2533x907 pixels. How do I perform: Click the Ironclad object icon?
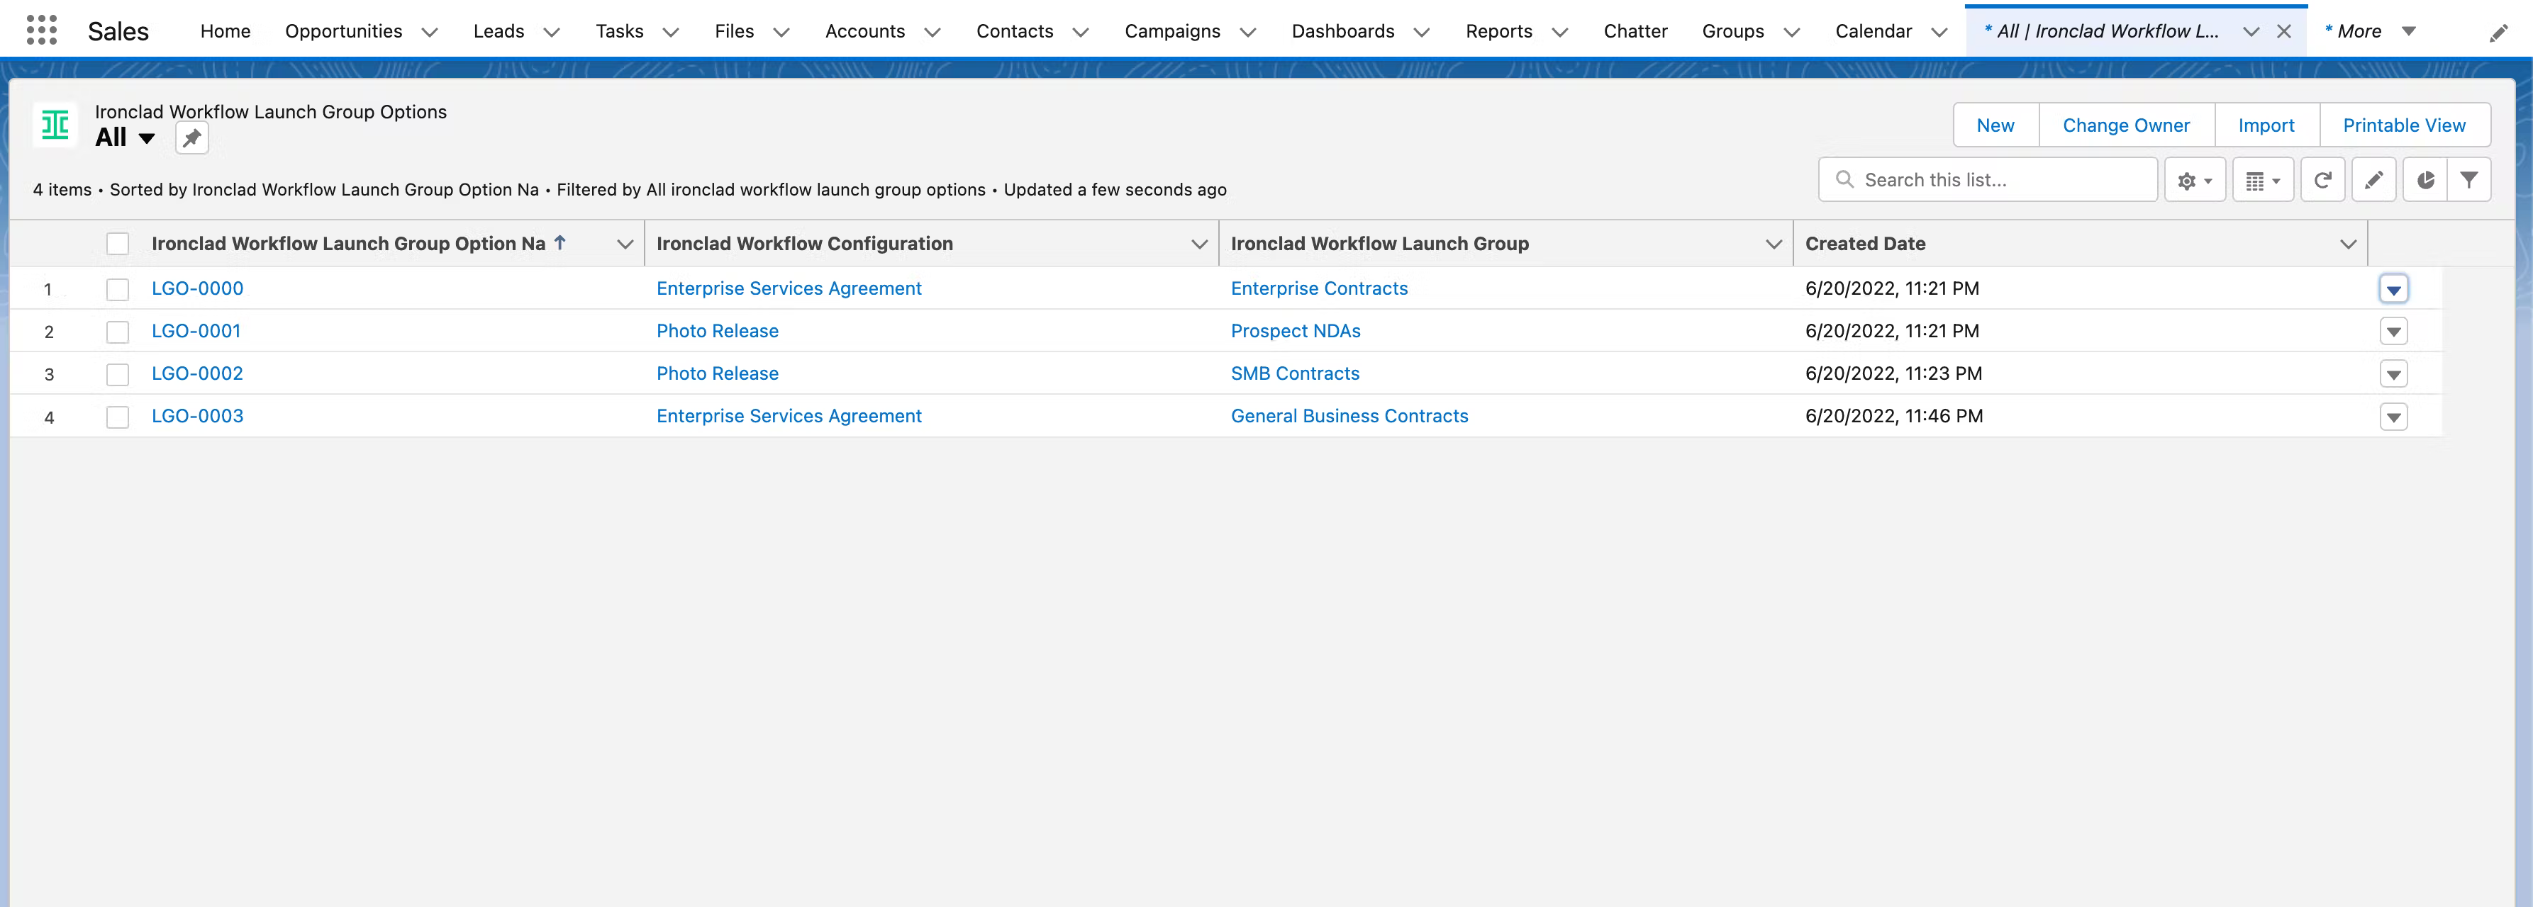[x=55, y=125]
